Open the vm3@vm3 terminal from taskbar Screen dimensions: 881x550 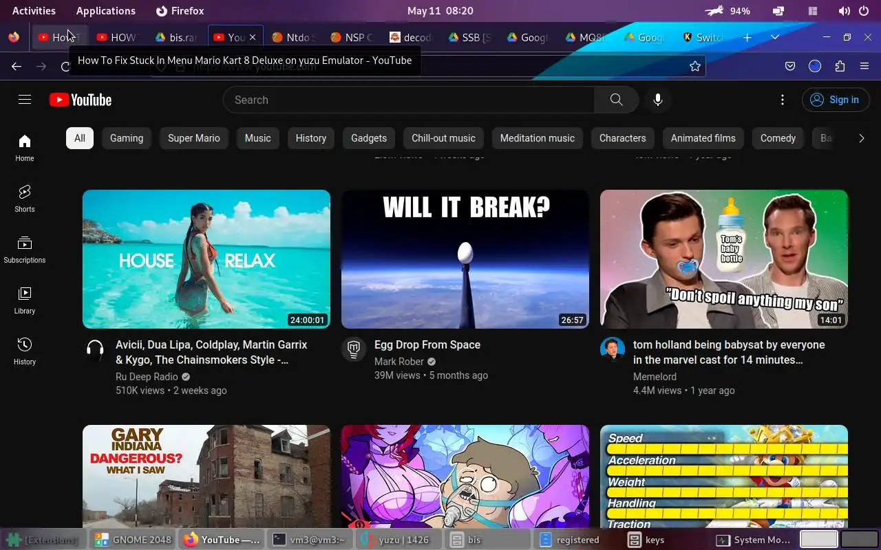309,540
